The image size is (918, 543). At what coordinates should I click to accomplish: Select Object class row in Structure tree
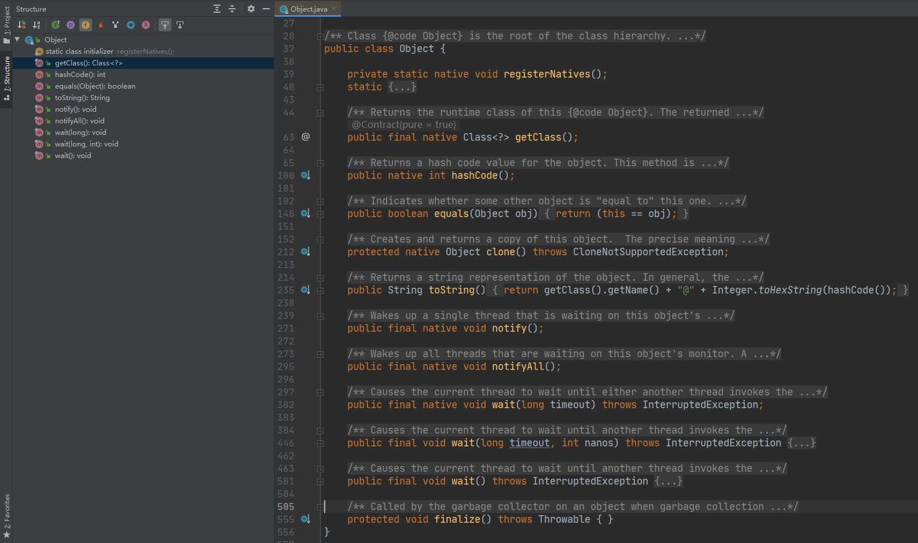(x=143, y=40)
